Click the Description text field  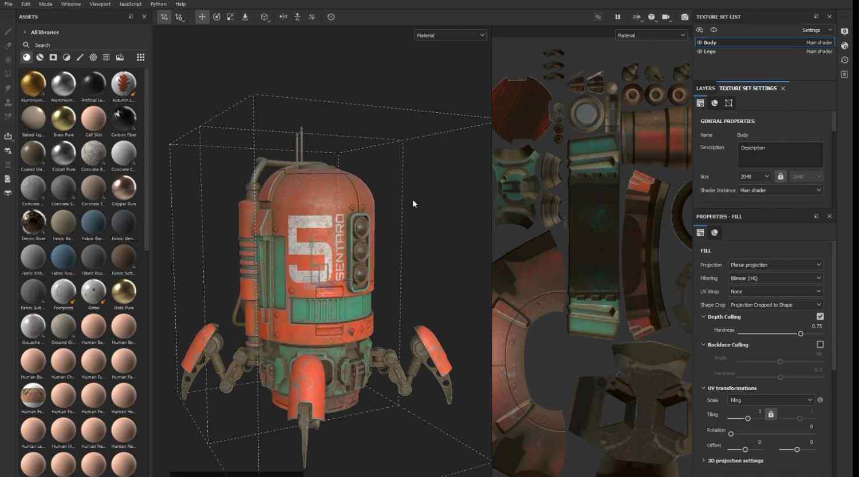coord(781,155)
